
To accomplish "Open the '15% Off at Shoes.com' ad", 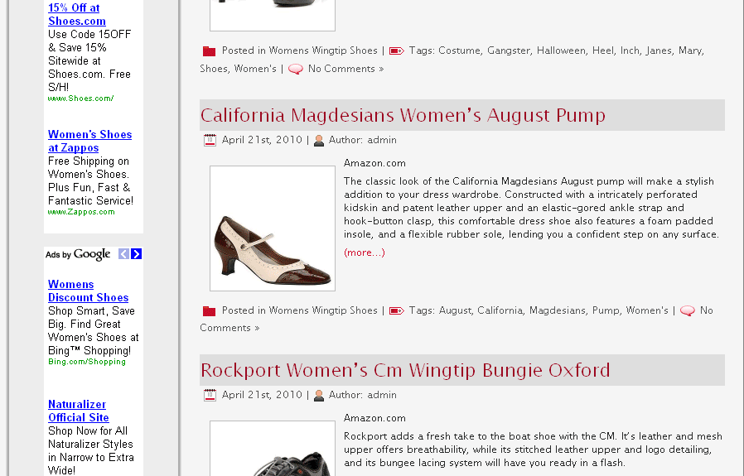I will click(x=77, y=14).
